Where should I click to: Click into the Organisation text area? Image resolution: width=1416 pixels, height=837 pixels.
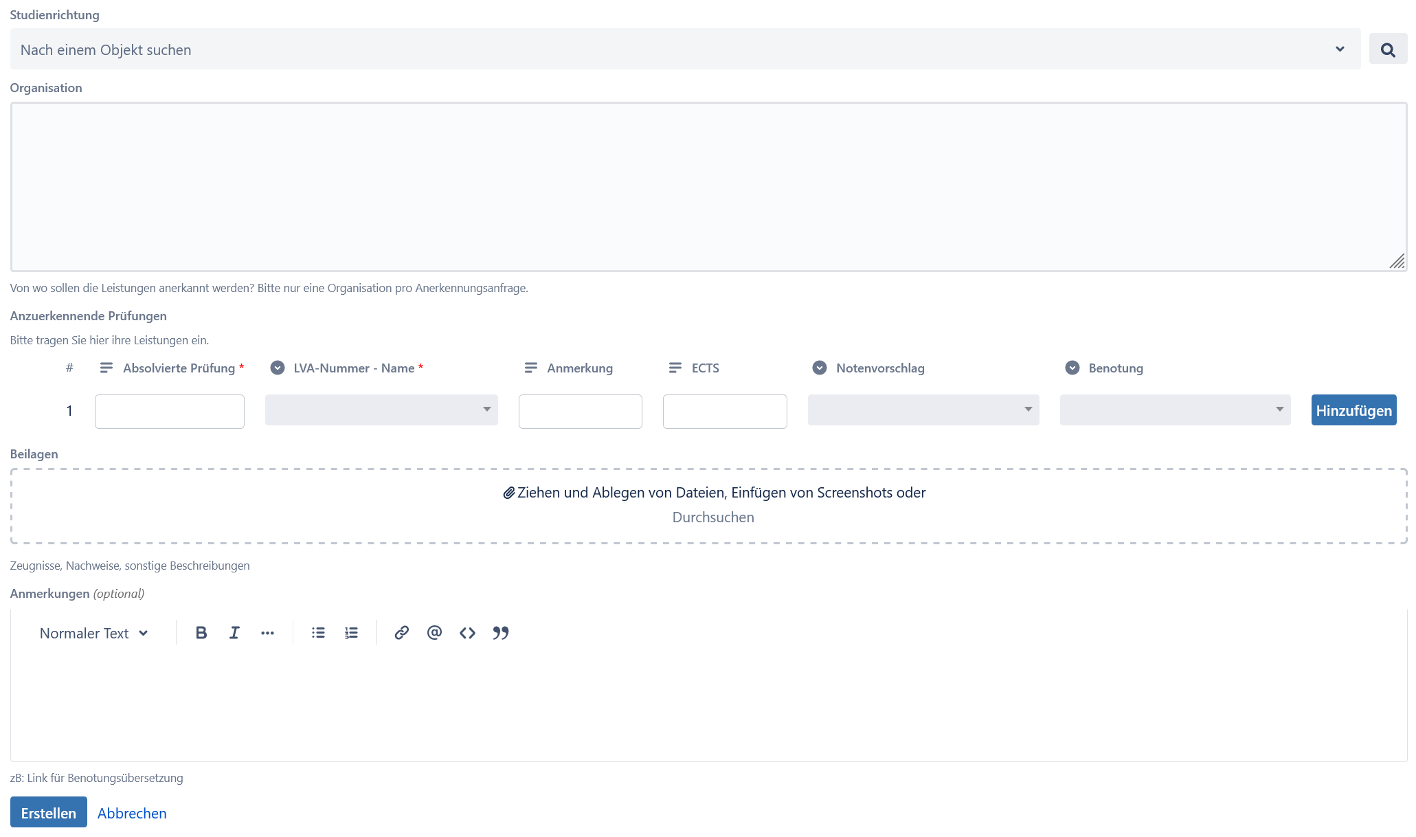(x=708, y=187)
